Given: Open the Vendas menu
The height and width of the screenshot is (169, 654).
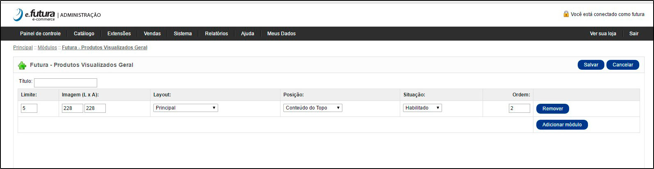Looking at the screenshot, I should tap(152, 34).
